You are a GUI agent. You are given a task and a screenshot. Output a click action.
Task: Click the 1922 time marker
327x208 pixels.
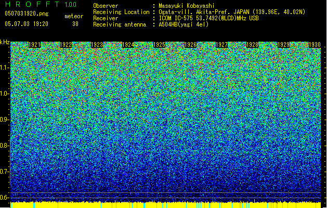[x=66, y=45]
